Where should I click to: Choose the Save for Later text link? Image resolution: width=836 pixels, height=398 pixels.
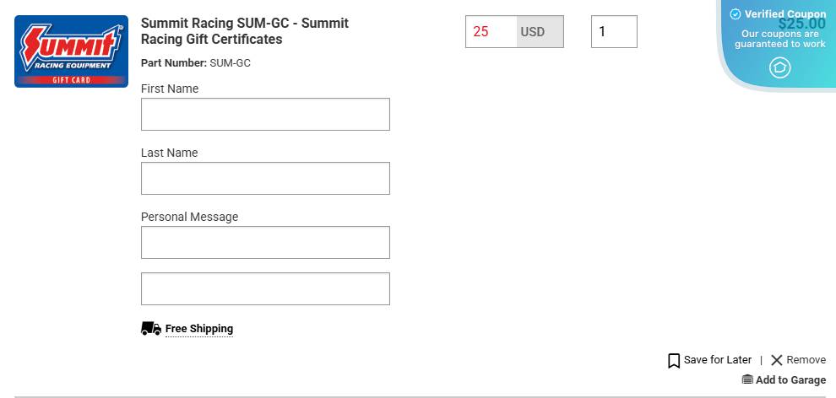click(718, 360)
